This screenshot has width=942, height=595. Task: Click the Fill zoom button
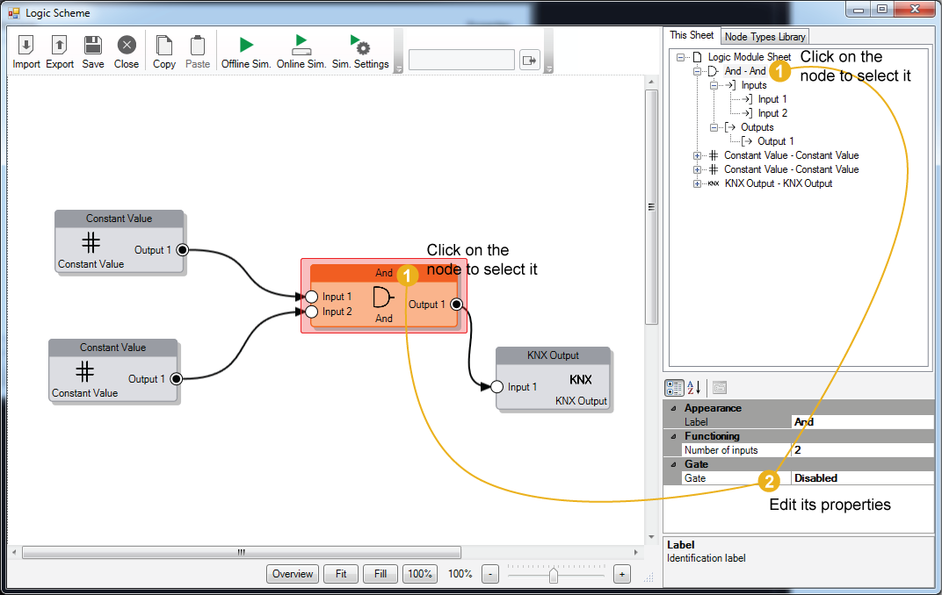click(x=380, y=574)
